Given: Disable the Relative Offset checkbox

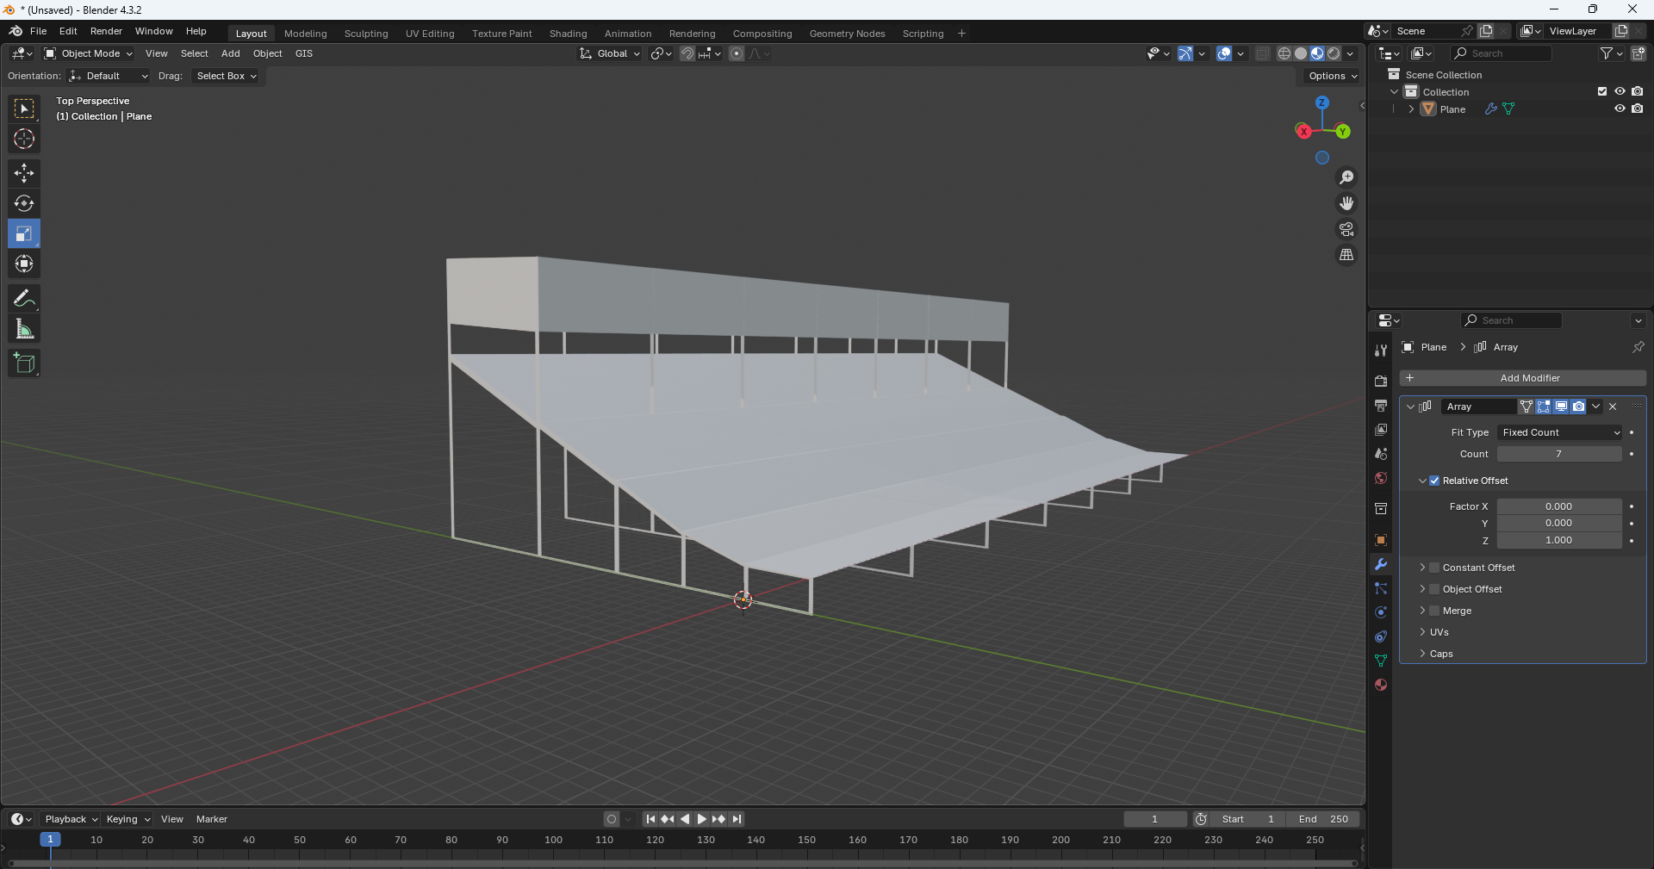Looking at the screenshot, I should pos(1434,481).
